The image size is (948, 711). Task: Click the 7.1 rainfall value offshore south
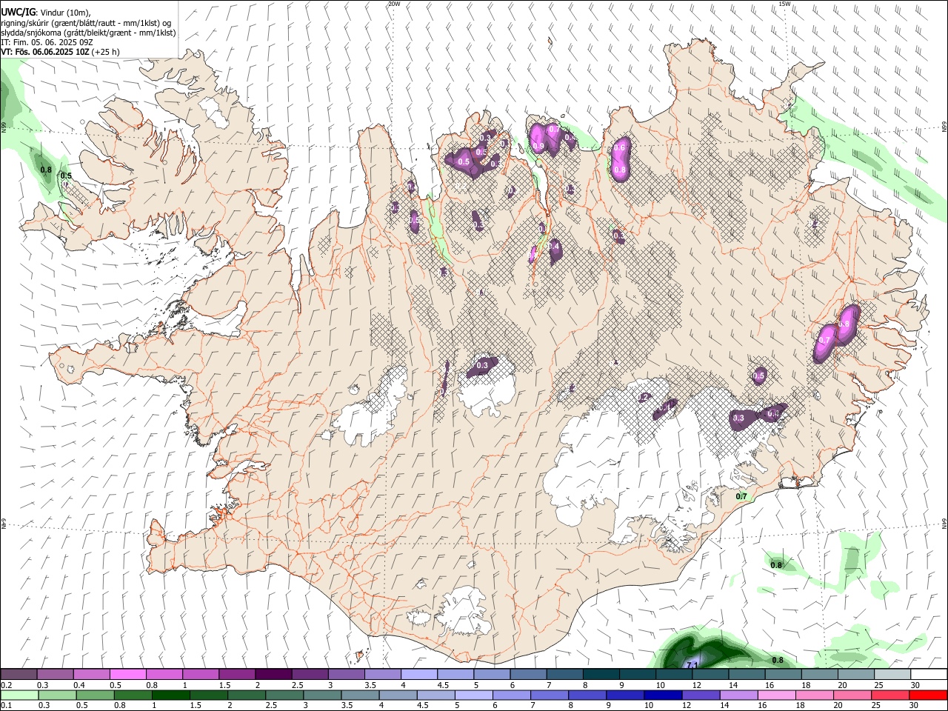[x=692, y=665]
